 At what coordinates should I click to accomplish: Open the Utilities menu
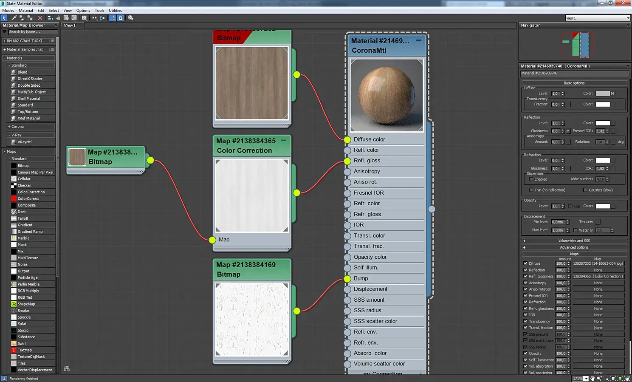click(x=115, y=11)
